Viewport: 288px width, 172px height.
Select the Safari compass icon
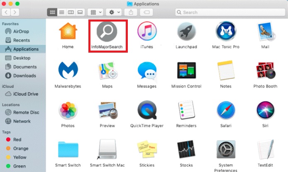pyautogui.click(x=226, y=110)
